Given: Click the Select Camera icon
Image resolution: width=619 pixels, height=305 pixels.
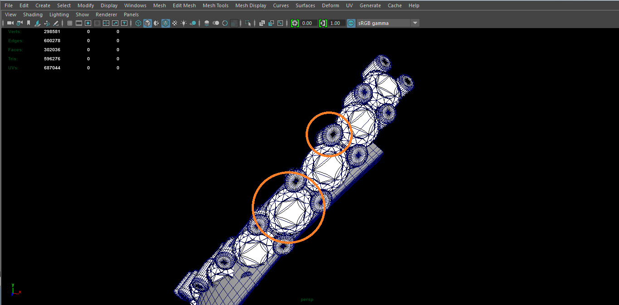Looking at the screenshot, I should click(x=10, y=23).
